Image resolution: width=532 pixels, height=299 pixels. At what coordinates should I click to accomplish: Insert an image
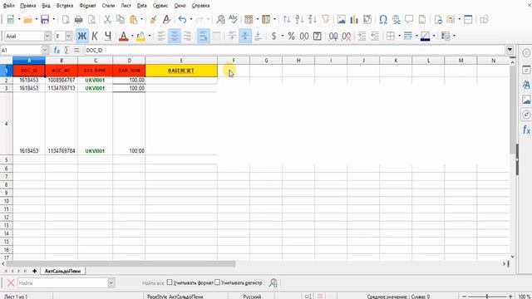(x=342, y=19)
